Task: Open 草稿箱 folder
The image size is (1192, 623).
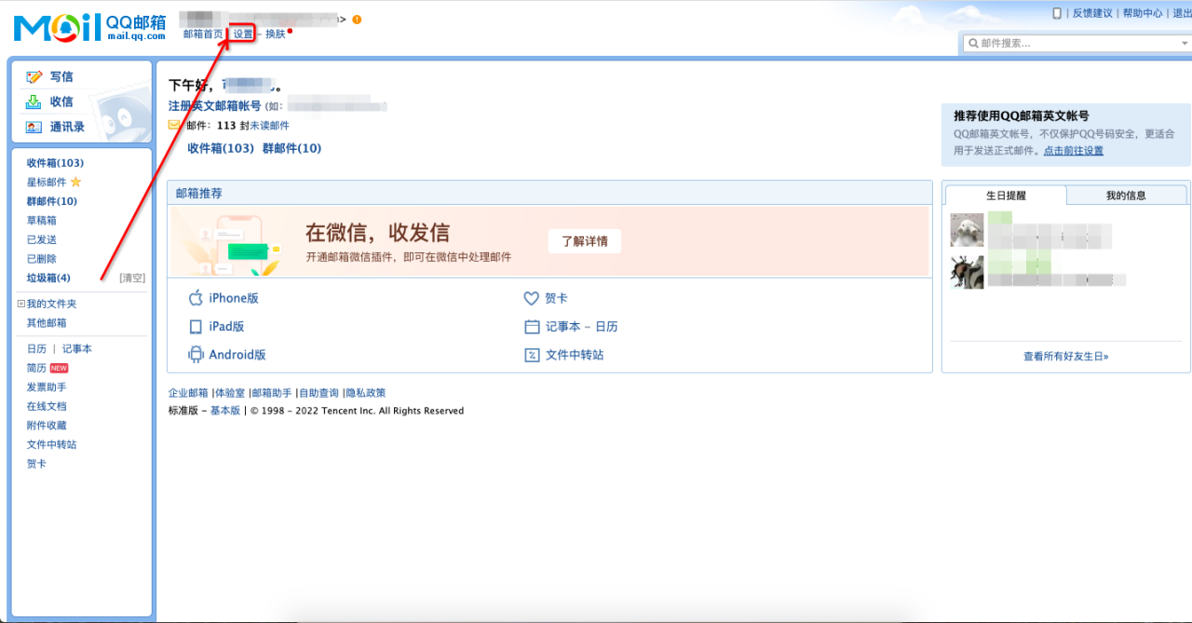Action: tap(42, 221)
